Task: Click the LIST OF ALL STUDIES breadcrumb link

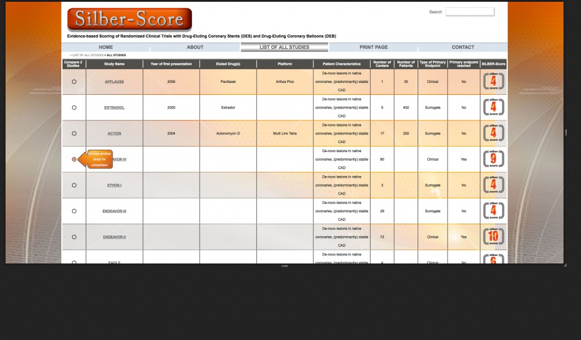Action: [88, 55]
